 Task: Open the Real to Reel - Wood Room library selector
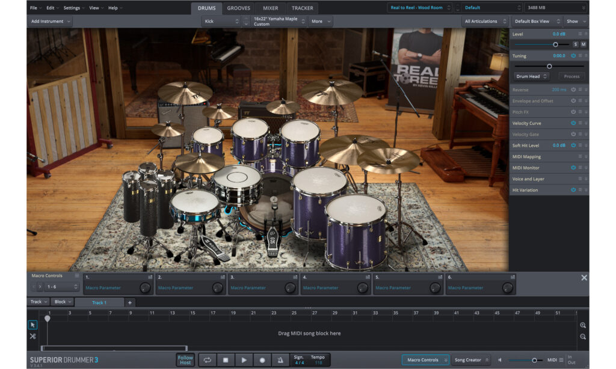(x=419, y=7)
